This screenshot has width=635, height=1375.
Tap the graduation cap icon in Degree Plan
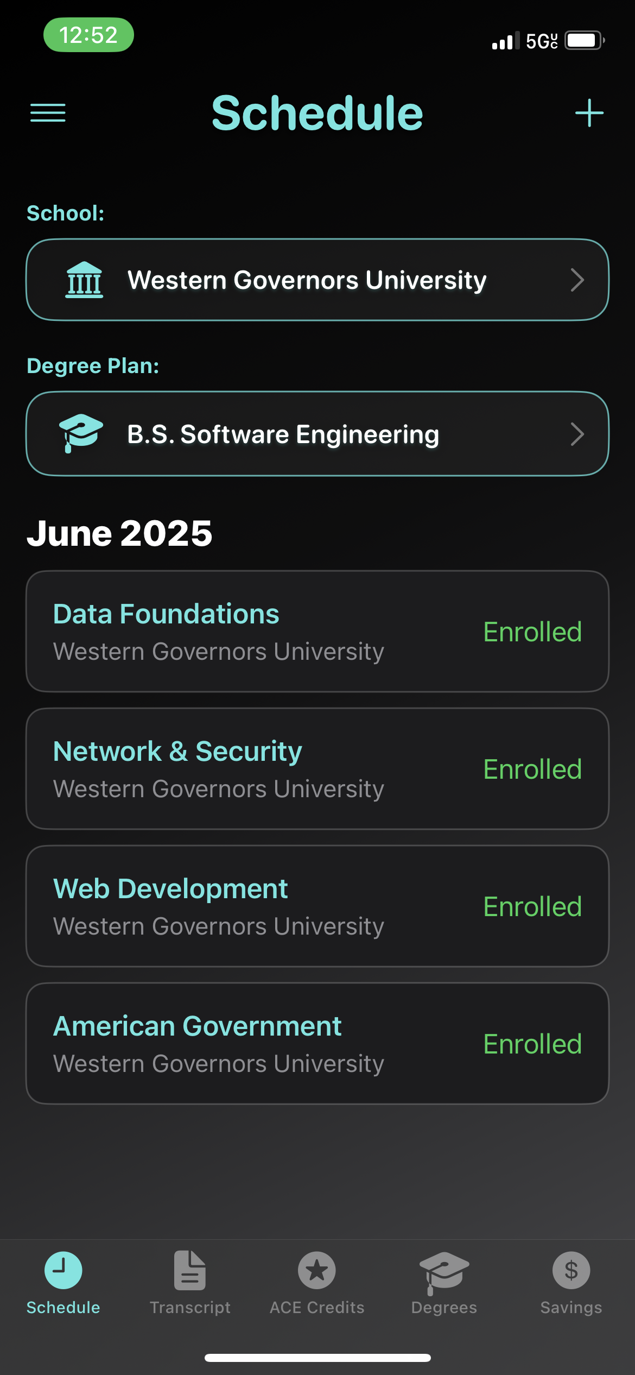80,433
